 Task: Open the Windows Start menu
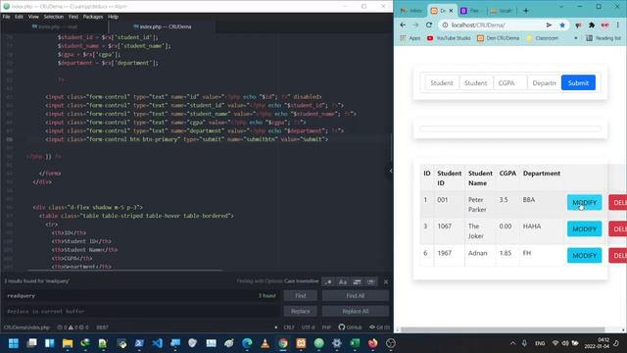click(x=14, y=343)
